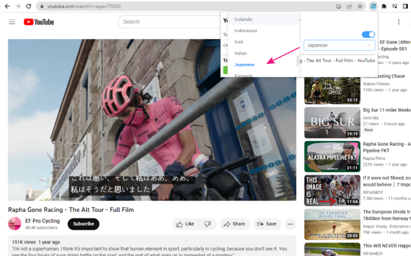
Task: Click the 151K views 1 year ago text
Action: pyautogui.click(x=36, y=242)
